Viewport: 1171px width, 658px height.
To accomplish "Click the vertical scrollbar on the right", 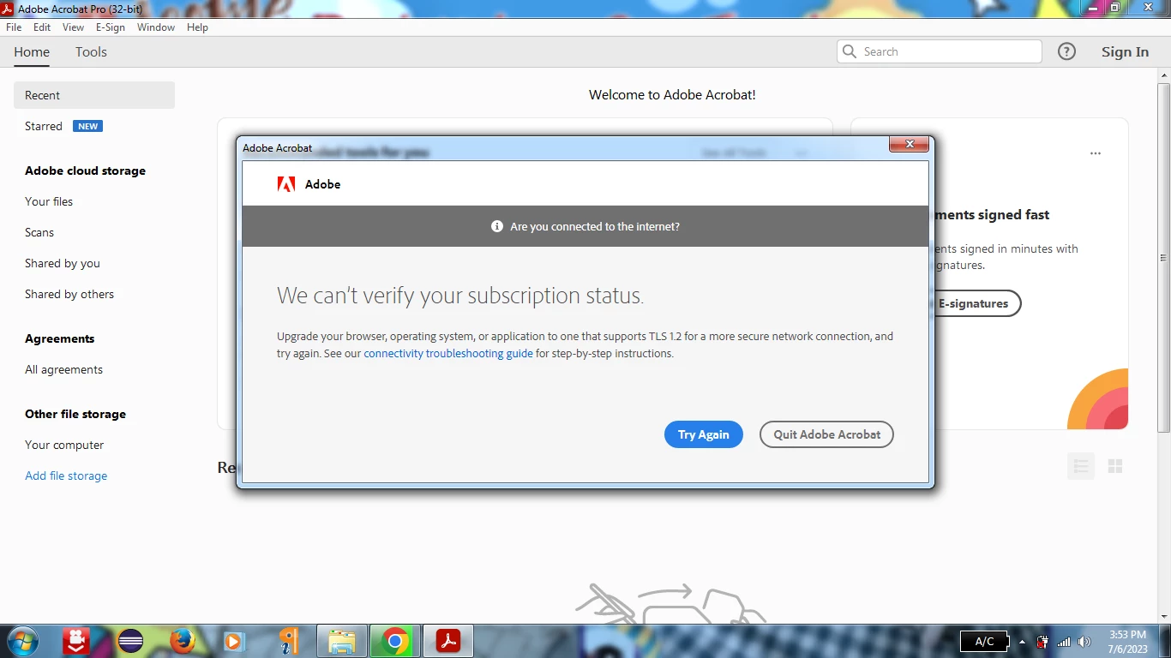I will point(1163,257).
